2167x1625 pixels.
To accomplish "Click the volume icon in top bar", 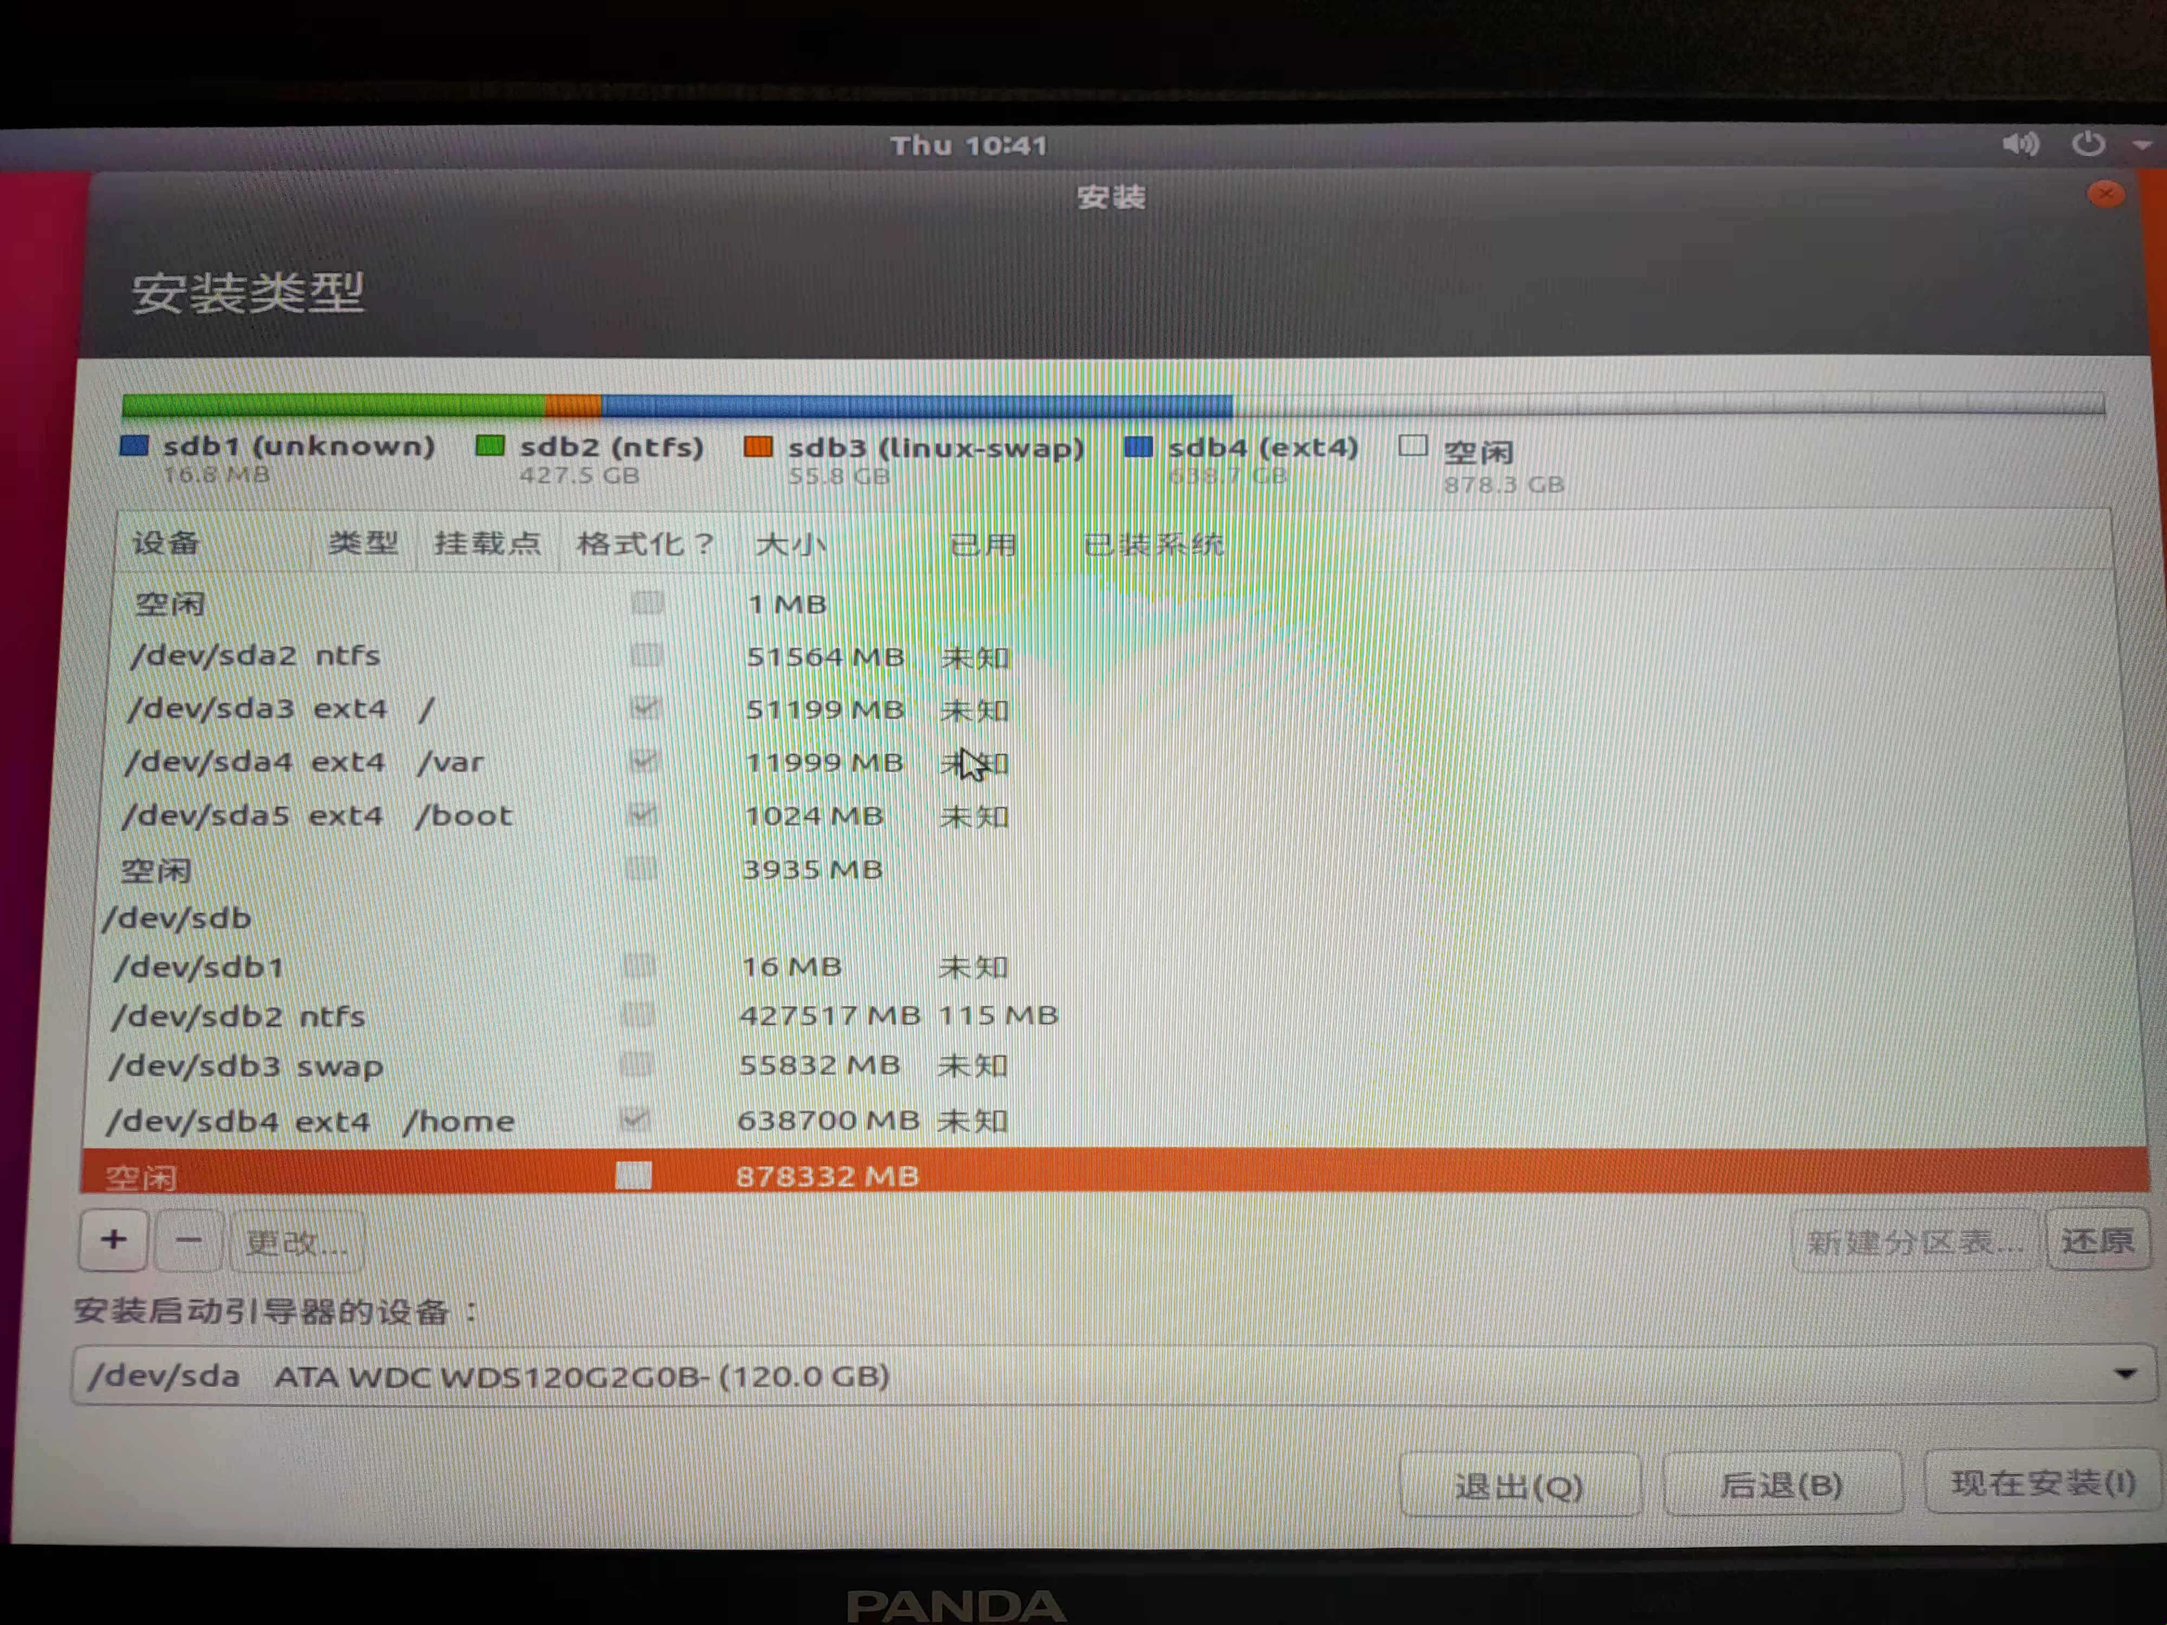I will 2020,145.
